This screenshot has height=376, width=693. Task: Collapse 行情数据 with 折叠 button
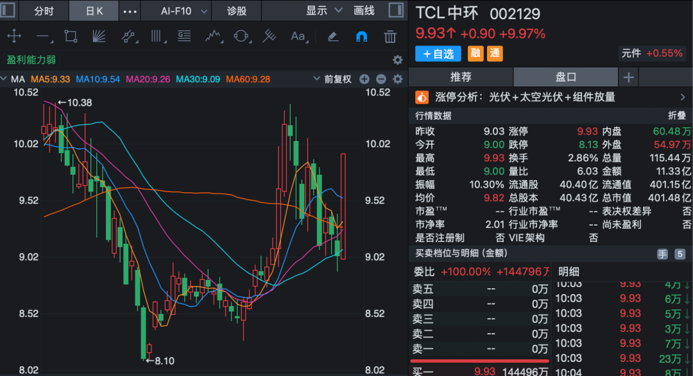pos(677,116)
